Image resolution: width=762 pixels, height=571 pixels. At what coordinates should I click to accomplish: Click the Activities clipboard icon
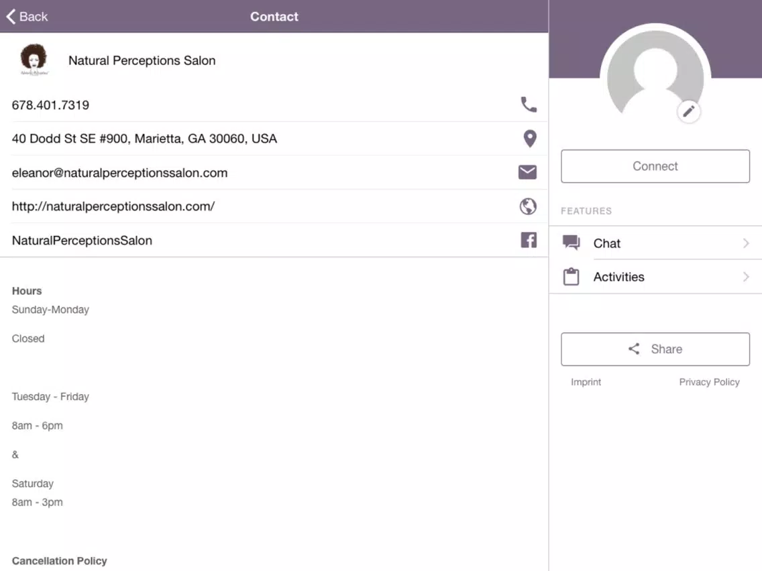pos(571,276)
